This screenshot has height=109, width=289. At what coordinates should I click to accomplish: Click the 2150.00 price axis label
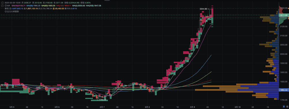(x=284, y=27)
